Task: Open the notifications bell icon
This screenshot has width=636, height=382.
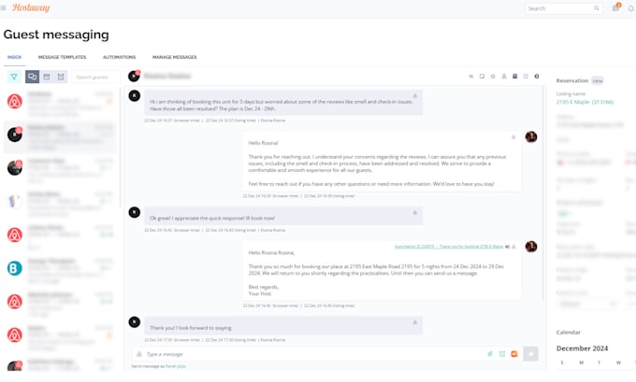Action: tap(630, 8)
